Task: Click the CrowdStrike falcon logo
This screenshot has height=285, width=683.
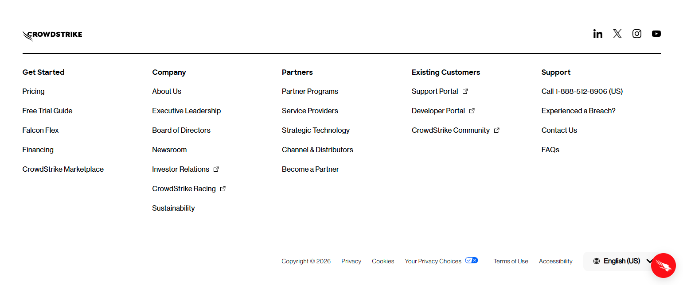Action: pos(52,35)
